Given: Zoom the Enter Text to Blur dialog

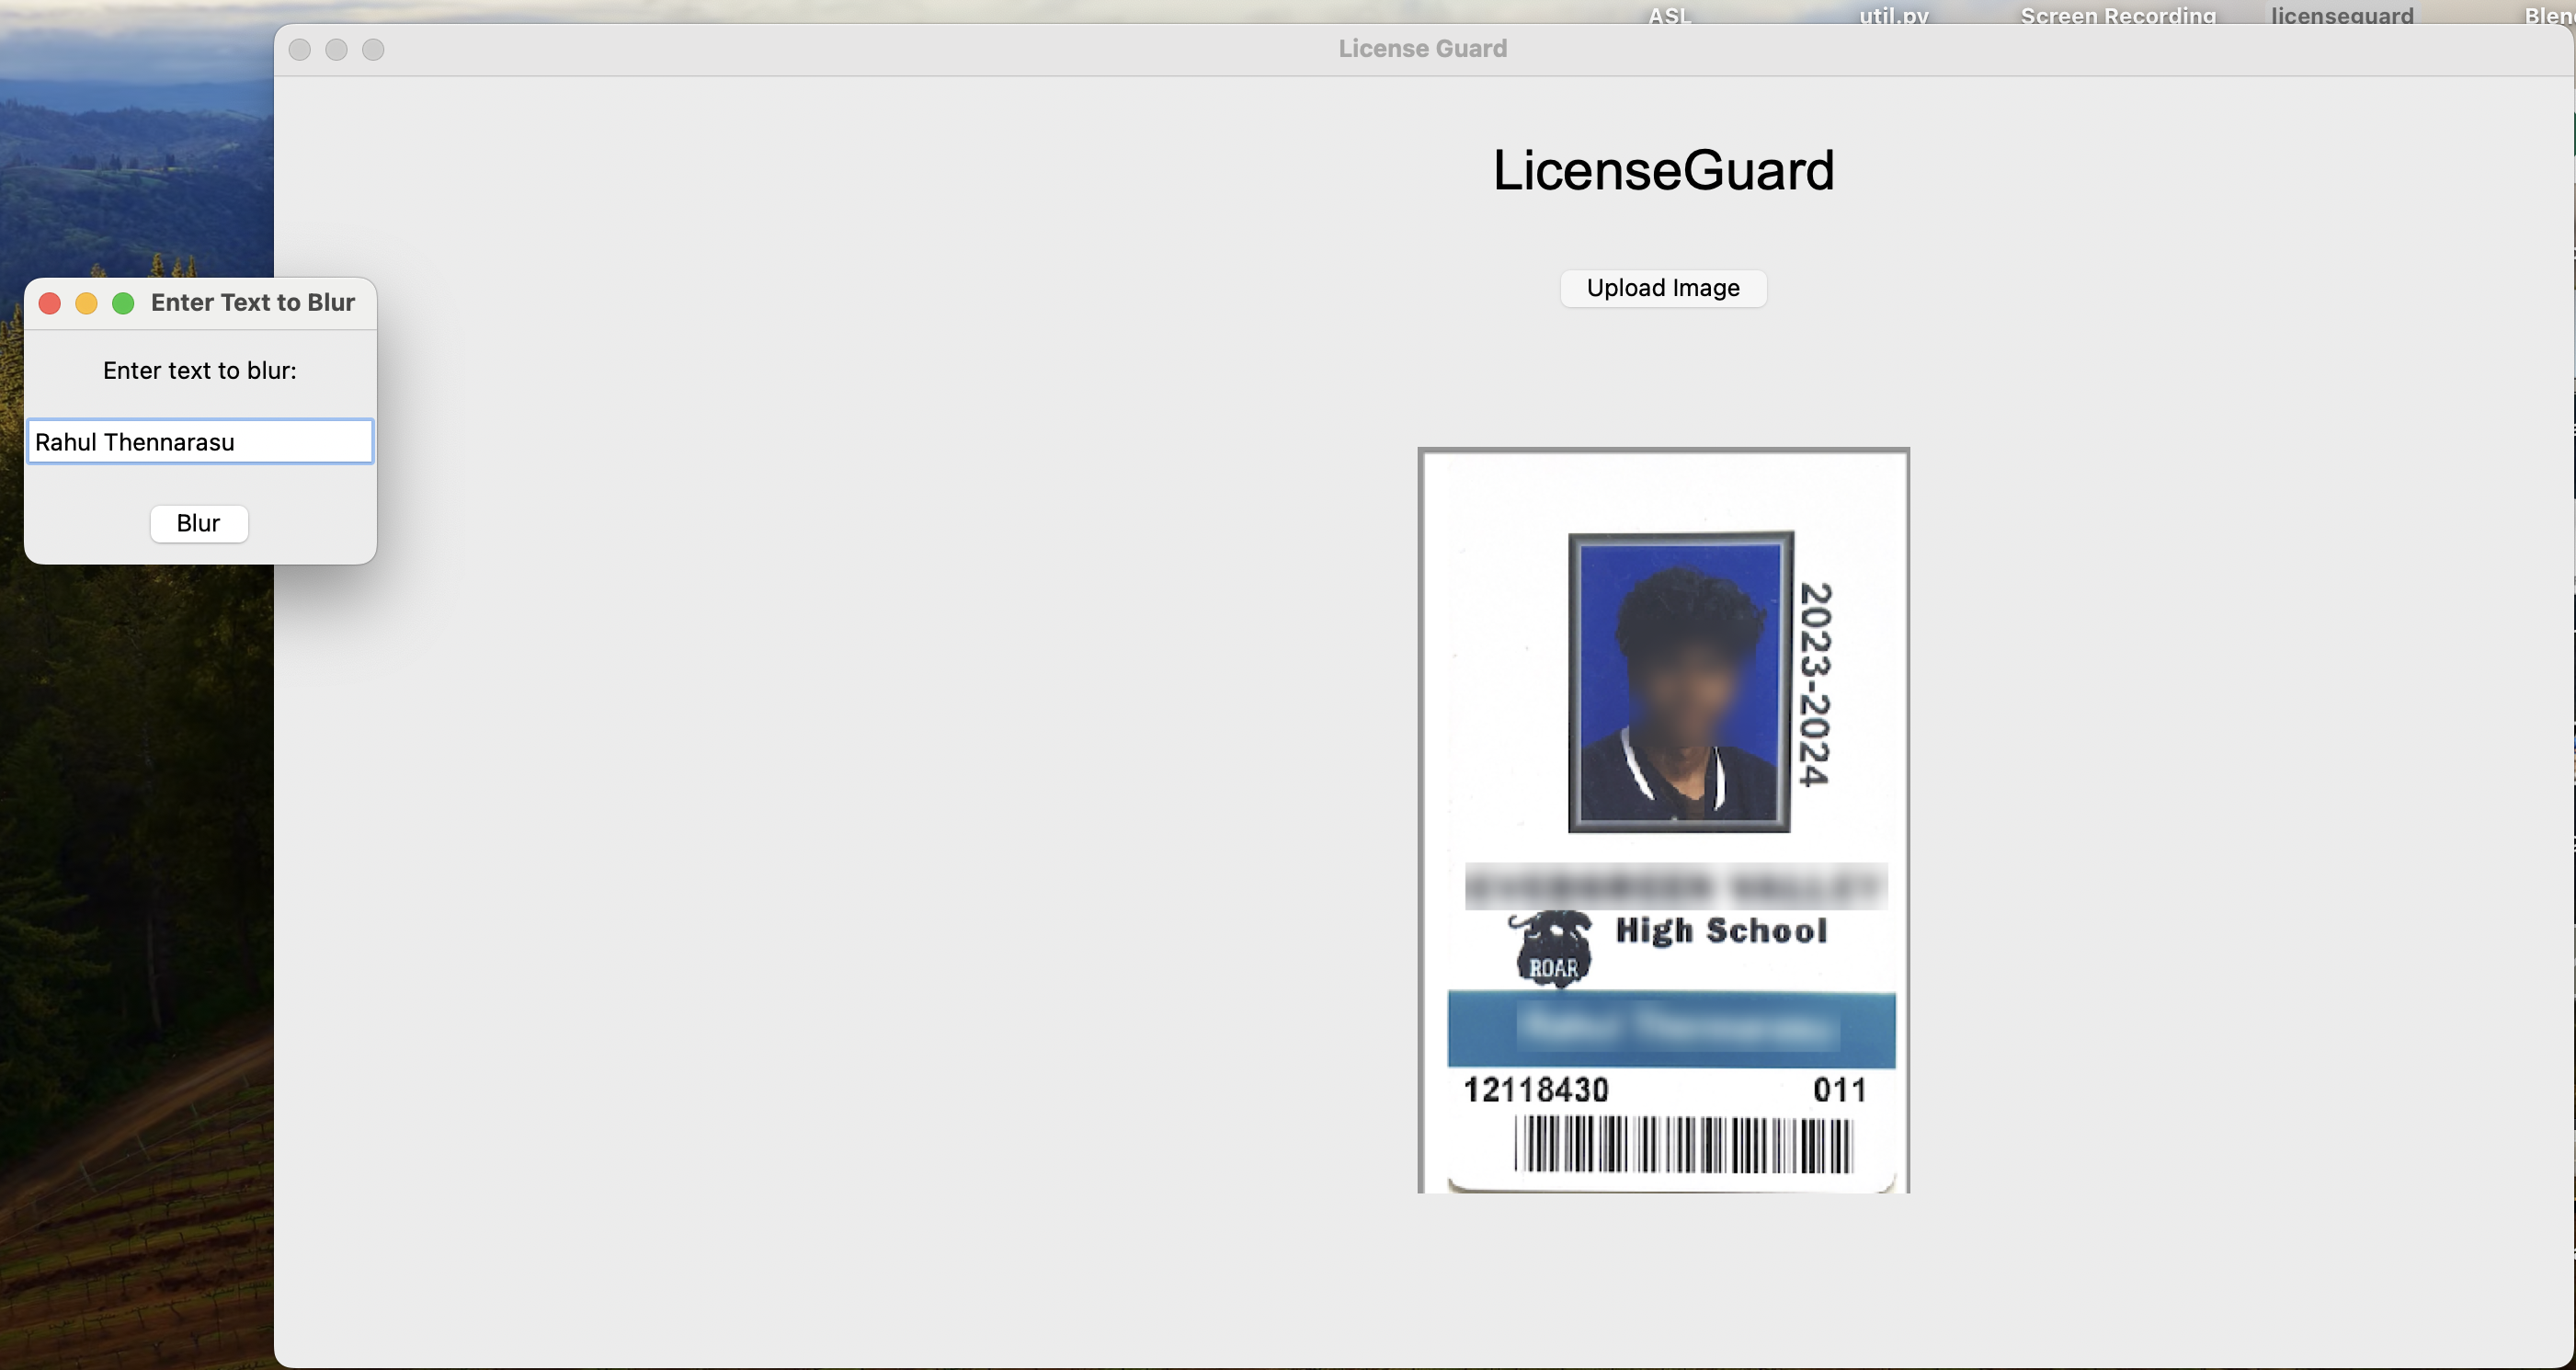Looking at the screenshot, I should [123, 303].
